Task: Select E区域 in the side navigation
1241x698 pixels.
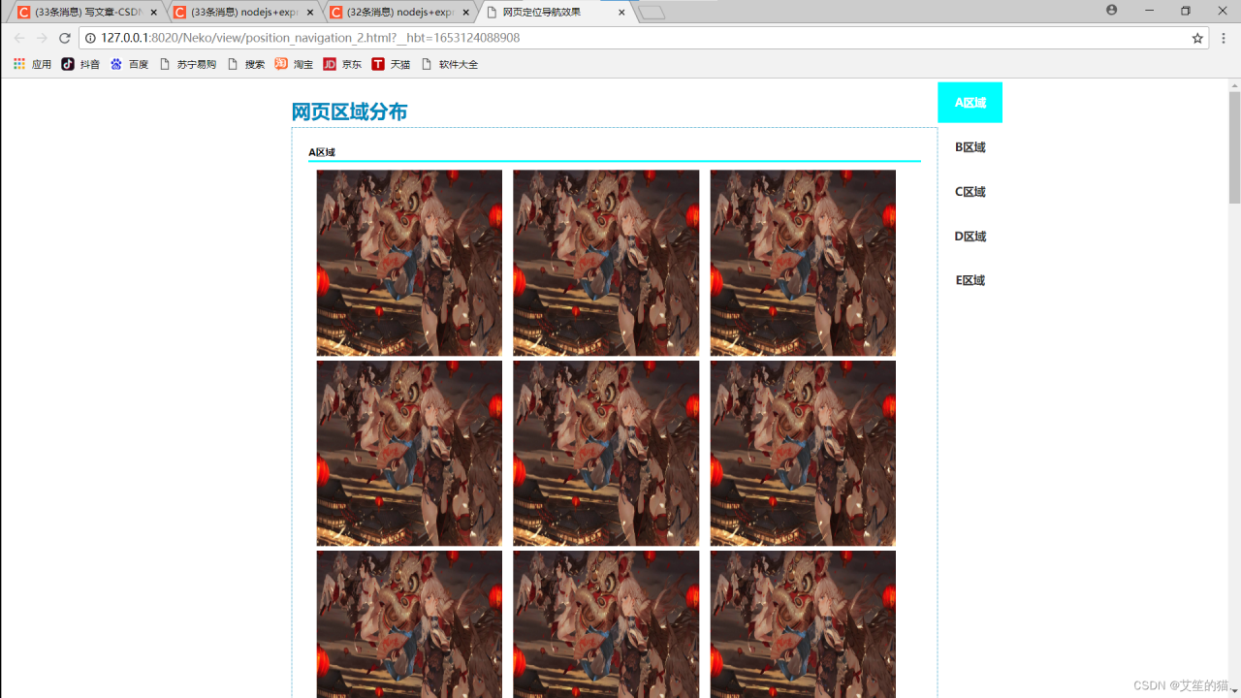Action: [970, 280]
